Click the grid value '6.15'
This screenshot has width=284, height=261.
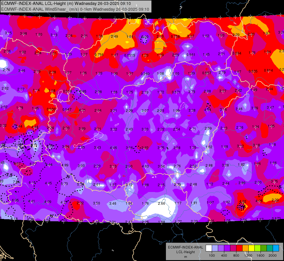[x=32, y=183]
